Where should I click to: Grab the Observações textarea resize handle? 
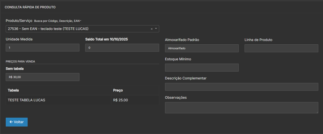coord(316,112)
